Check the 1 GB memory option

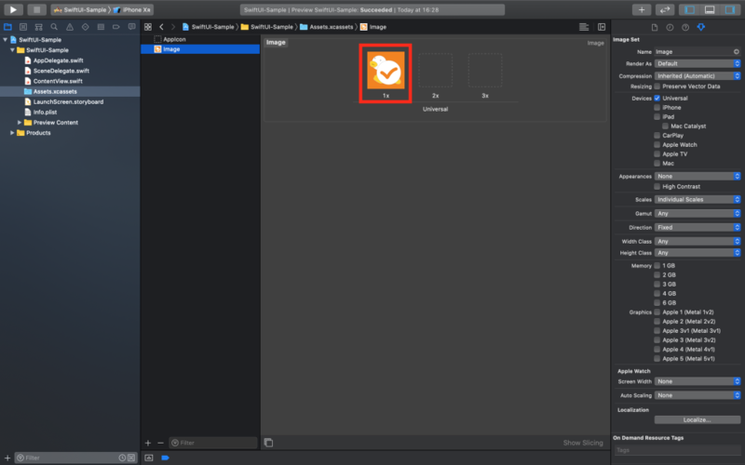click(x=657, y=266)
